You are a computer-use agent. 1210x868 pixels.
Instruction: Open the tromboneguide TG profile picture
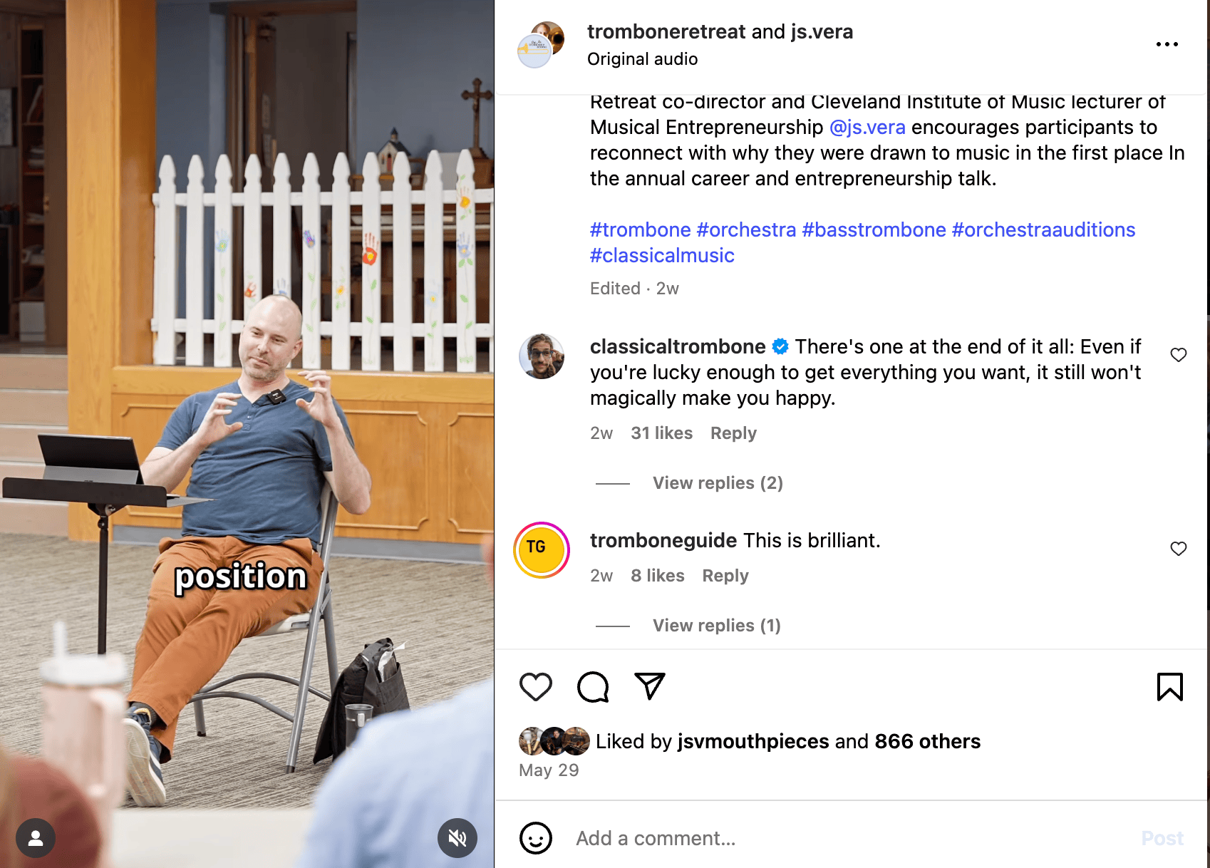542,550
